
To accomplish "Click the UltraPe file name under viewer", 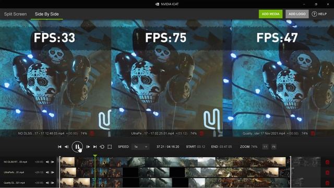I will click(152, 134).
